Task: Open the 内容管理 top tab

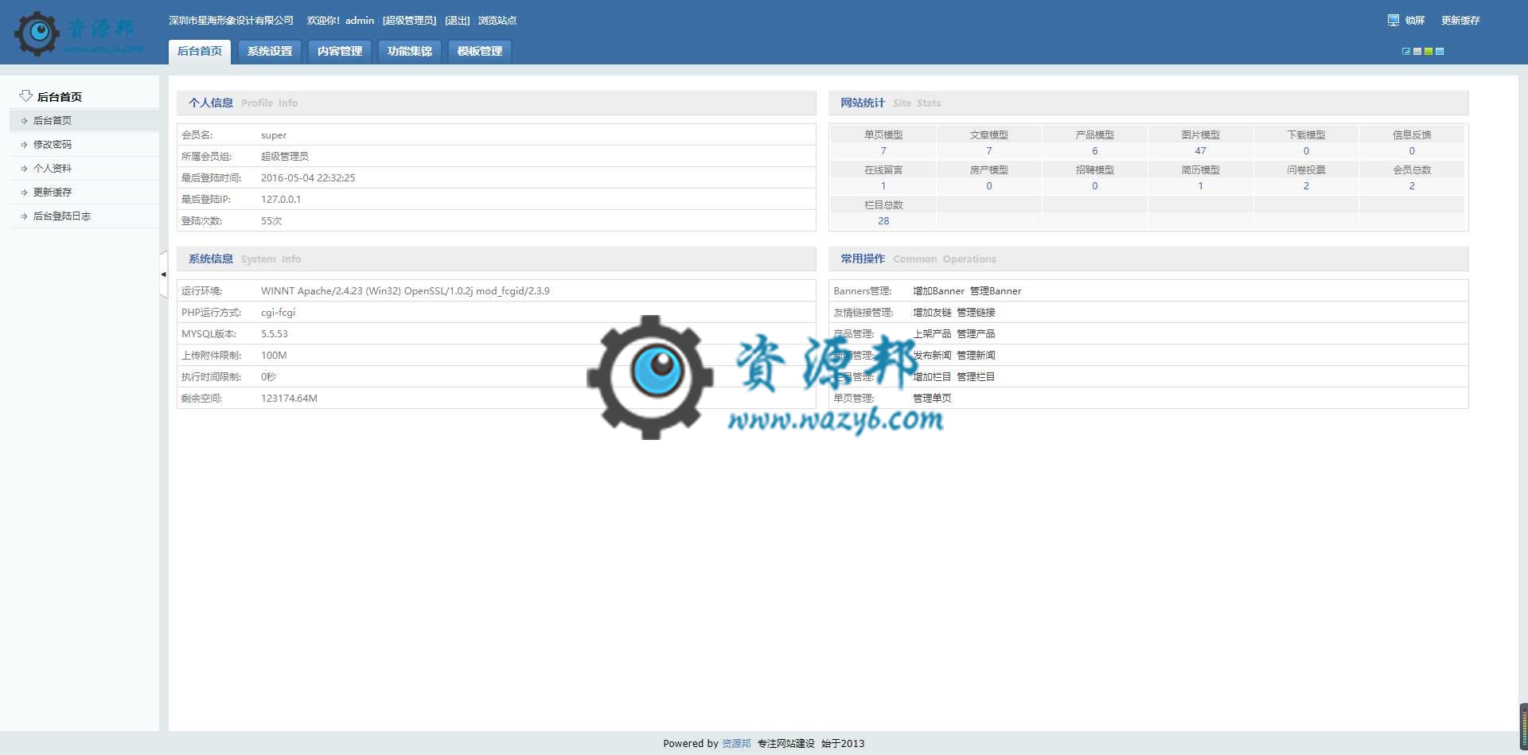Action: pos(340,52)
